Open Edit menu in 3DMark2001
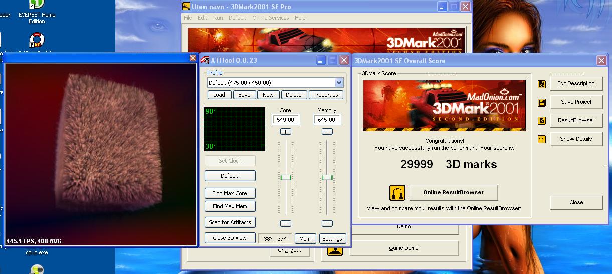Image resolution: width=612 pixels, height=274 pixels. click(202, 18)
